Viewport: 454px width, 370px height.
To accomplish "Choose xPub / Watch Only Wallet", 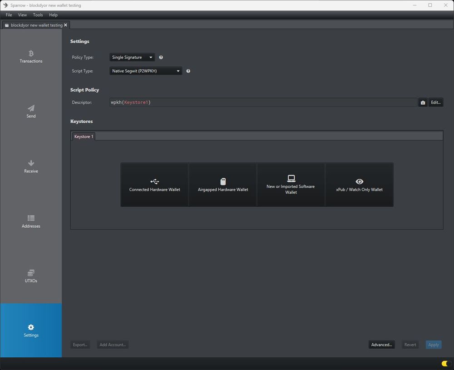I will pyautogui.click(x=359, y=185).
